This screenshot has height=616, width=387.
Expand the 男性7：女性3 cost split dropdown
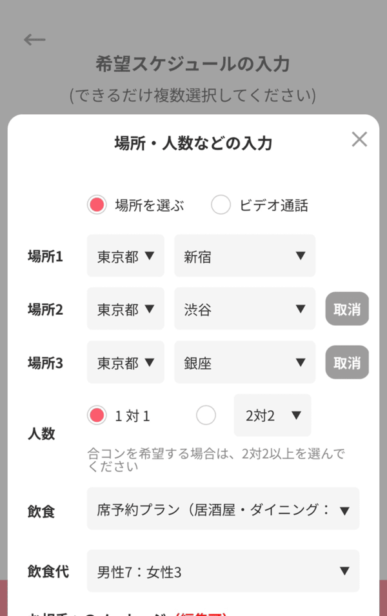click(x=223, y=571)
